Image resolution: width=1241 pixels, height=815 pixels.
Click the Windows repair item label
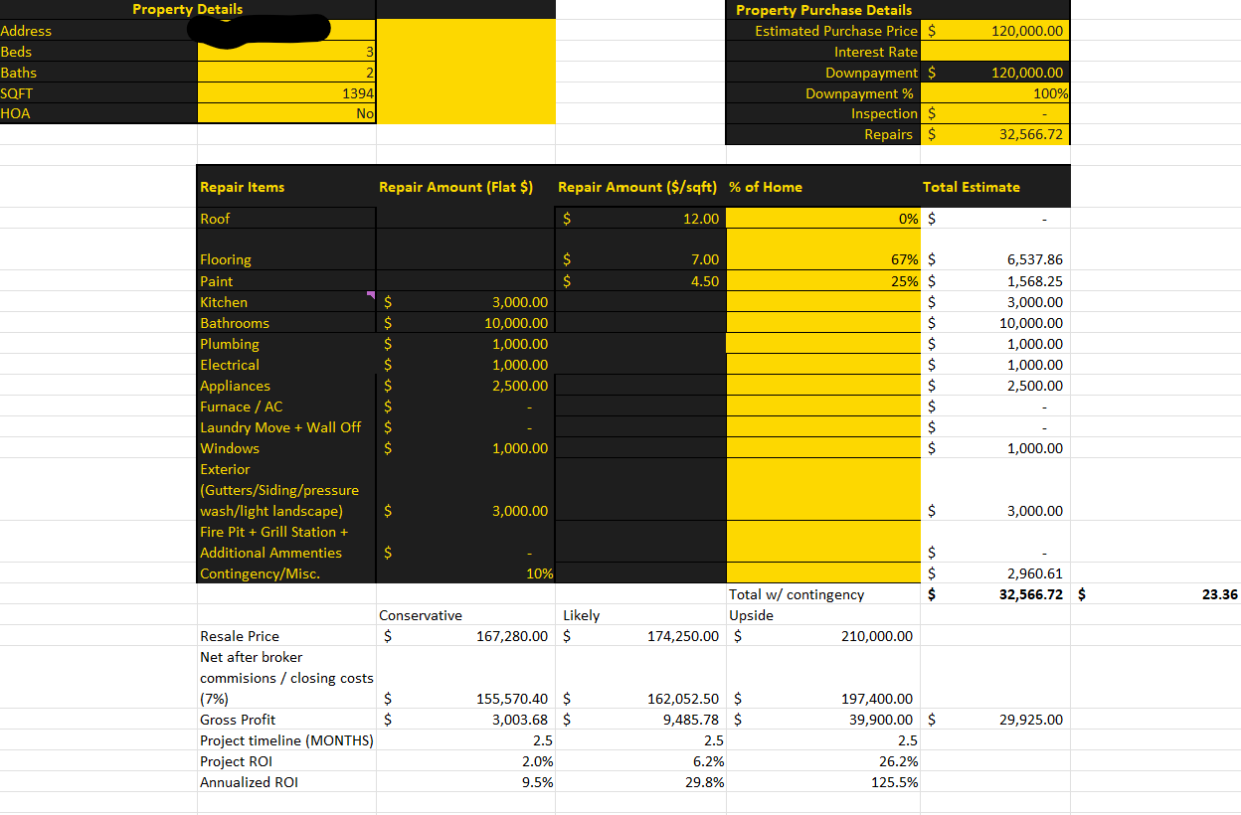coord(230,448)
